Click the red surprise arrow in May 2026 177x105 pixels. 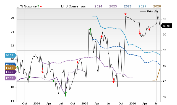(149, 29)
